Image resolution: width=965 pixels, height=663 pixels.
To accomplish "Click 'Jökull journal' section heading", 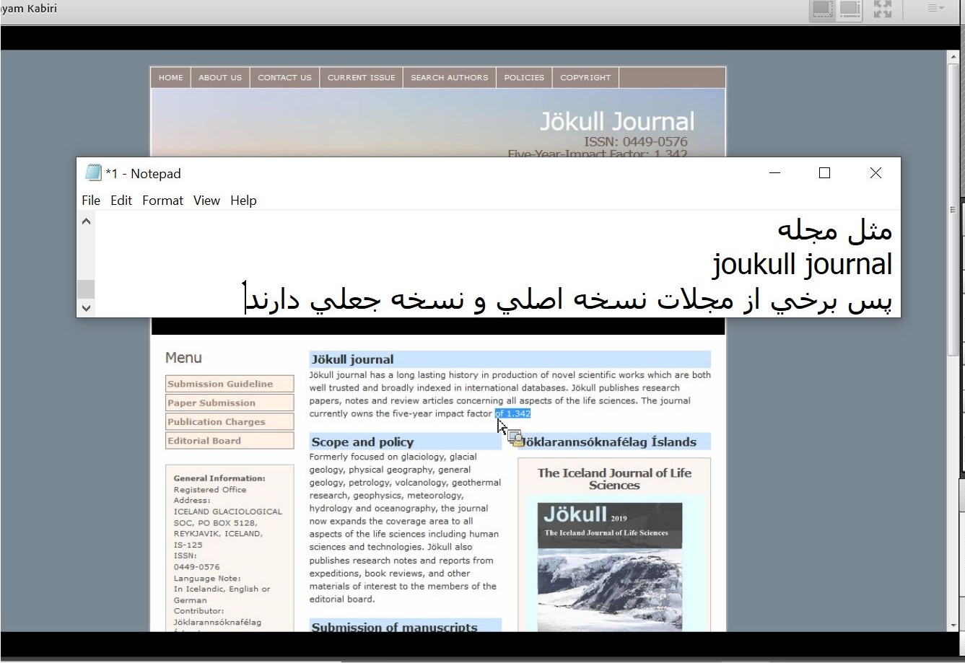I will point(352,359).
